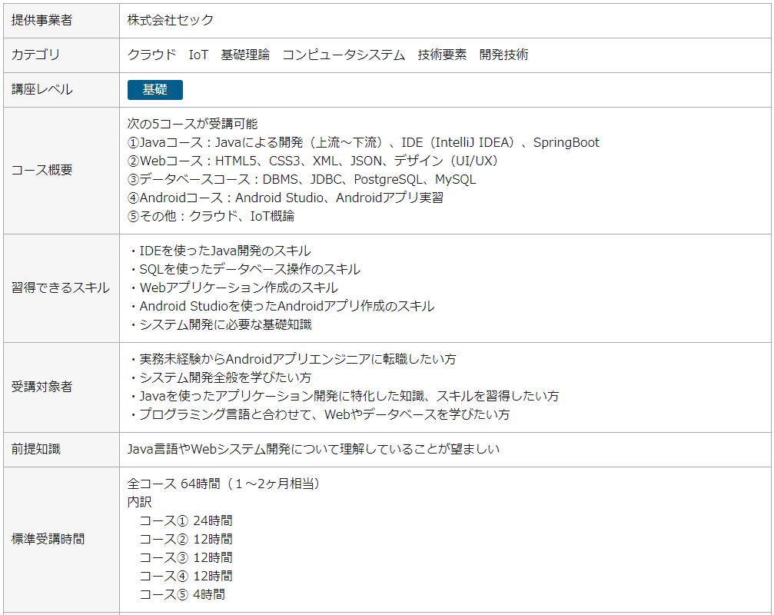Viewport: 774px width, 615px height.
Task: Click the ②Webコース description line
Action: [x=313, y=161]
